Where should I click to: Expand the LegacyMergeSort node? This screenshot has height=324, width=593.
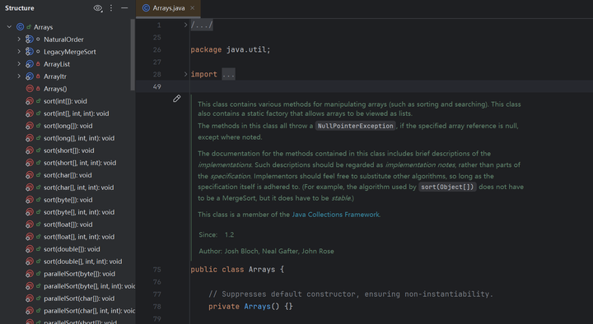(18, 52)
